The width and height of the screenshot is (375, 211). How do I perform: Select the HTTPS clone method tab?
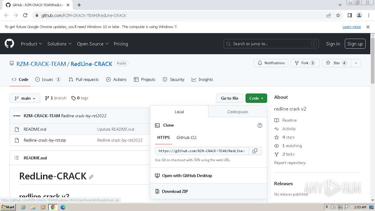pos(163,137)
